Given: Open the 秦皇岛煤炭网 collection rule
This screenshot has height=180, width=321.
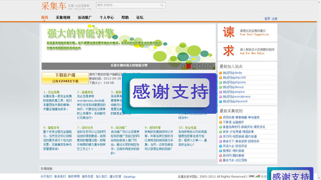Looking at the screenshot, I should pos(244,127).
